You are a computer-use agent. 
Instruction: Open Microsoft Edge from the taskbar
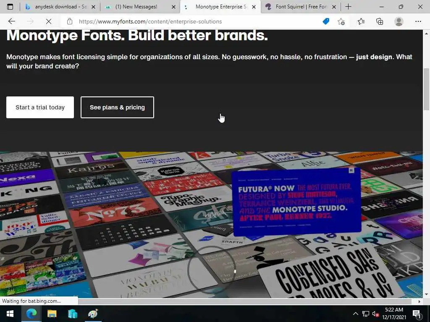(31, 314)
